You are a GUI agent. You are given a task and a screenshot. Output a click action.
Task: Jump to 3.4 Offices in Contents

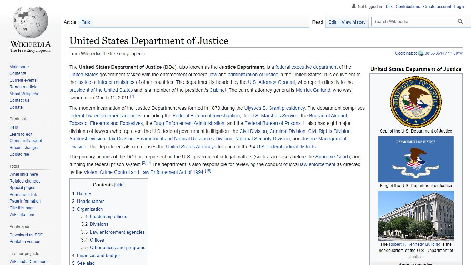pos(97,240)
